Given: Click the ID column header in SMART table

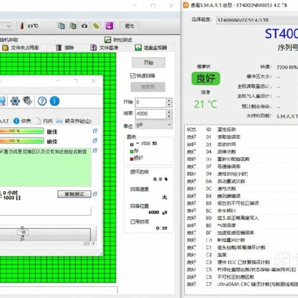Looking at the screenshot, I should click(209, 129).
